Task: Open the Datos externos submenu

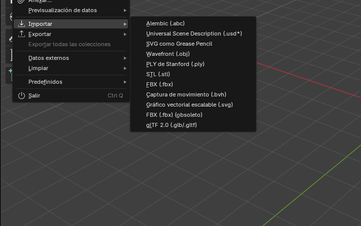Action: [71, 58]
